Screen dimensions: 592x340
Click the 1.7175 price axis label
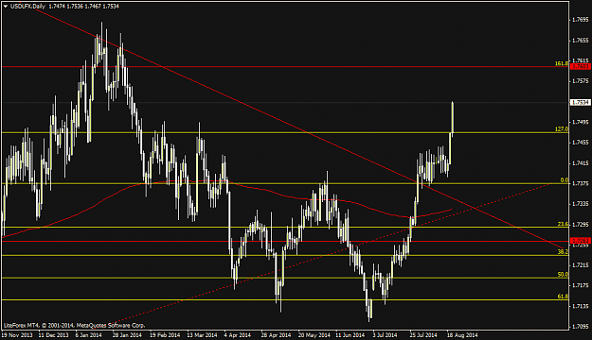pyautogui.click(x=581, y=285)
